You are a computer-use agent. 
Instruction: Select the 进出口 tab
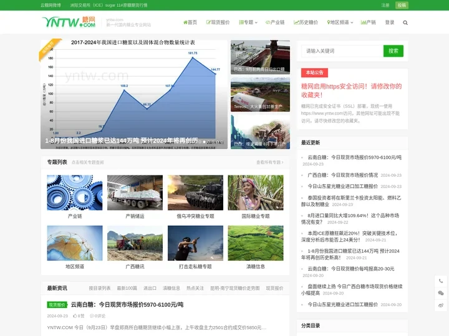coord(150,288)
